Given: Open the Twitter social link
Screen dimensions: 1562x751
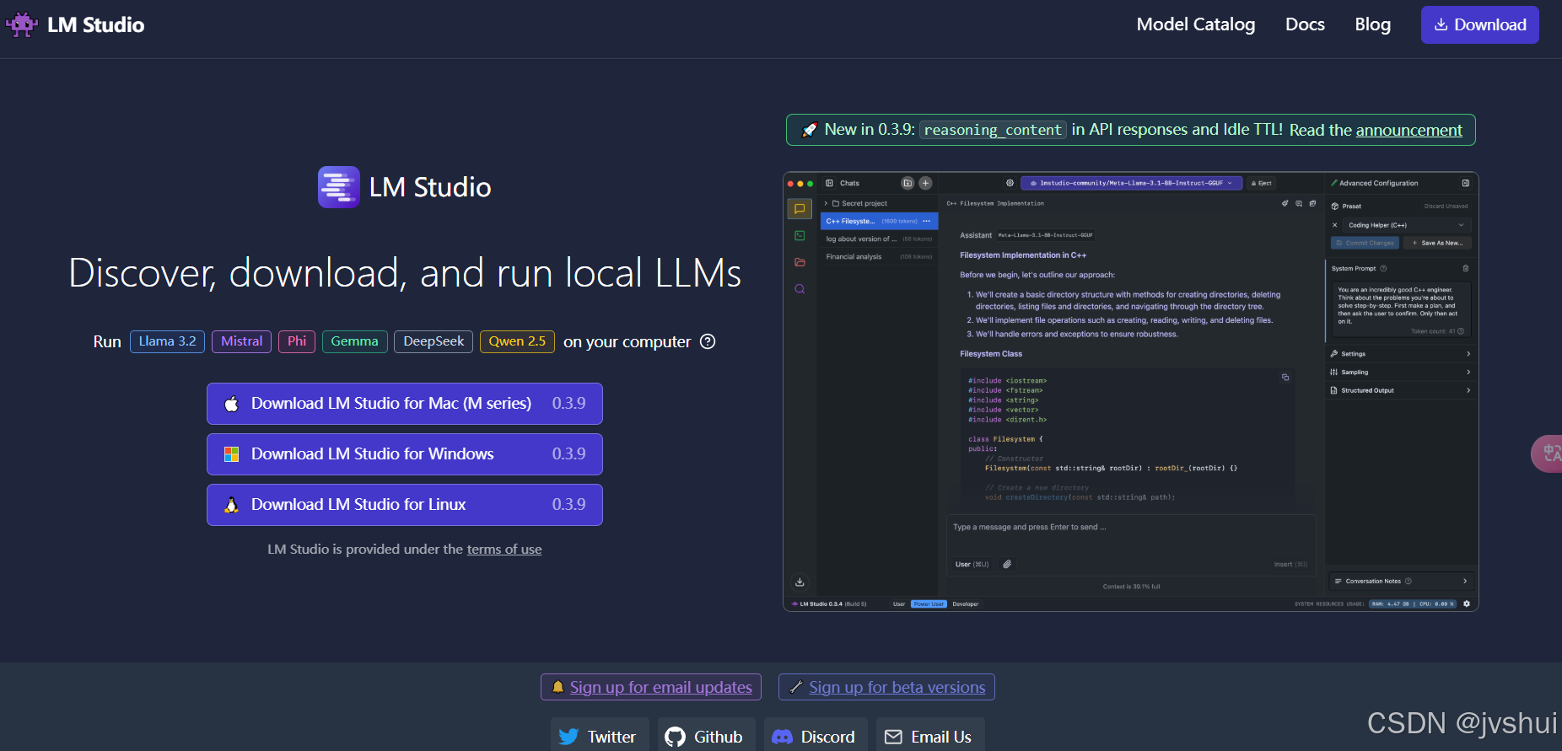Looking at the screenshot, I should (600, 737).
